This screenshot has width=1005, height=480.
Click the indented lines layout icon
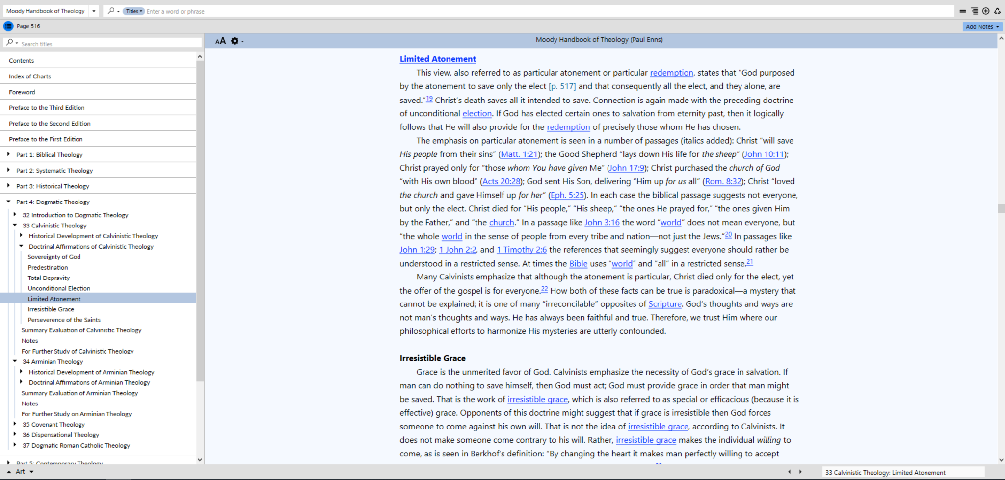[974, 11]
